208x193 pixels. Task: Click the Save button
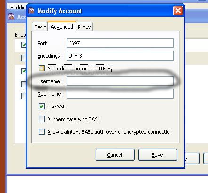(x=158, y=155)
